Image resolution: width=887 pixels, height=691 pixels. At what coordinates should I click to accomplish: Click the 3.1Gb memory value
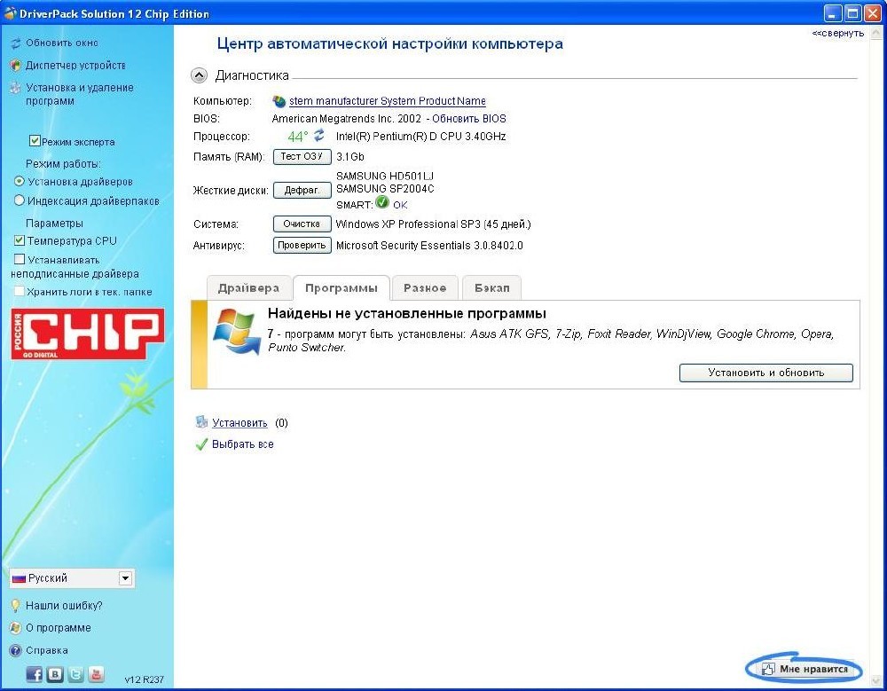click(350, 157)
